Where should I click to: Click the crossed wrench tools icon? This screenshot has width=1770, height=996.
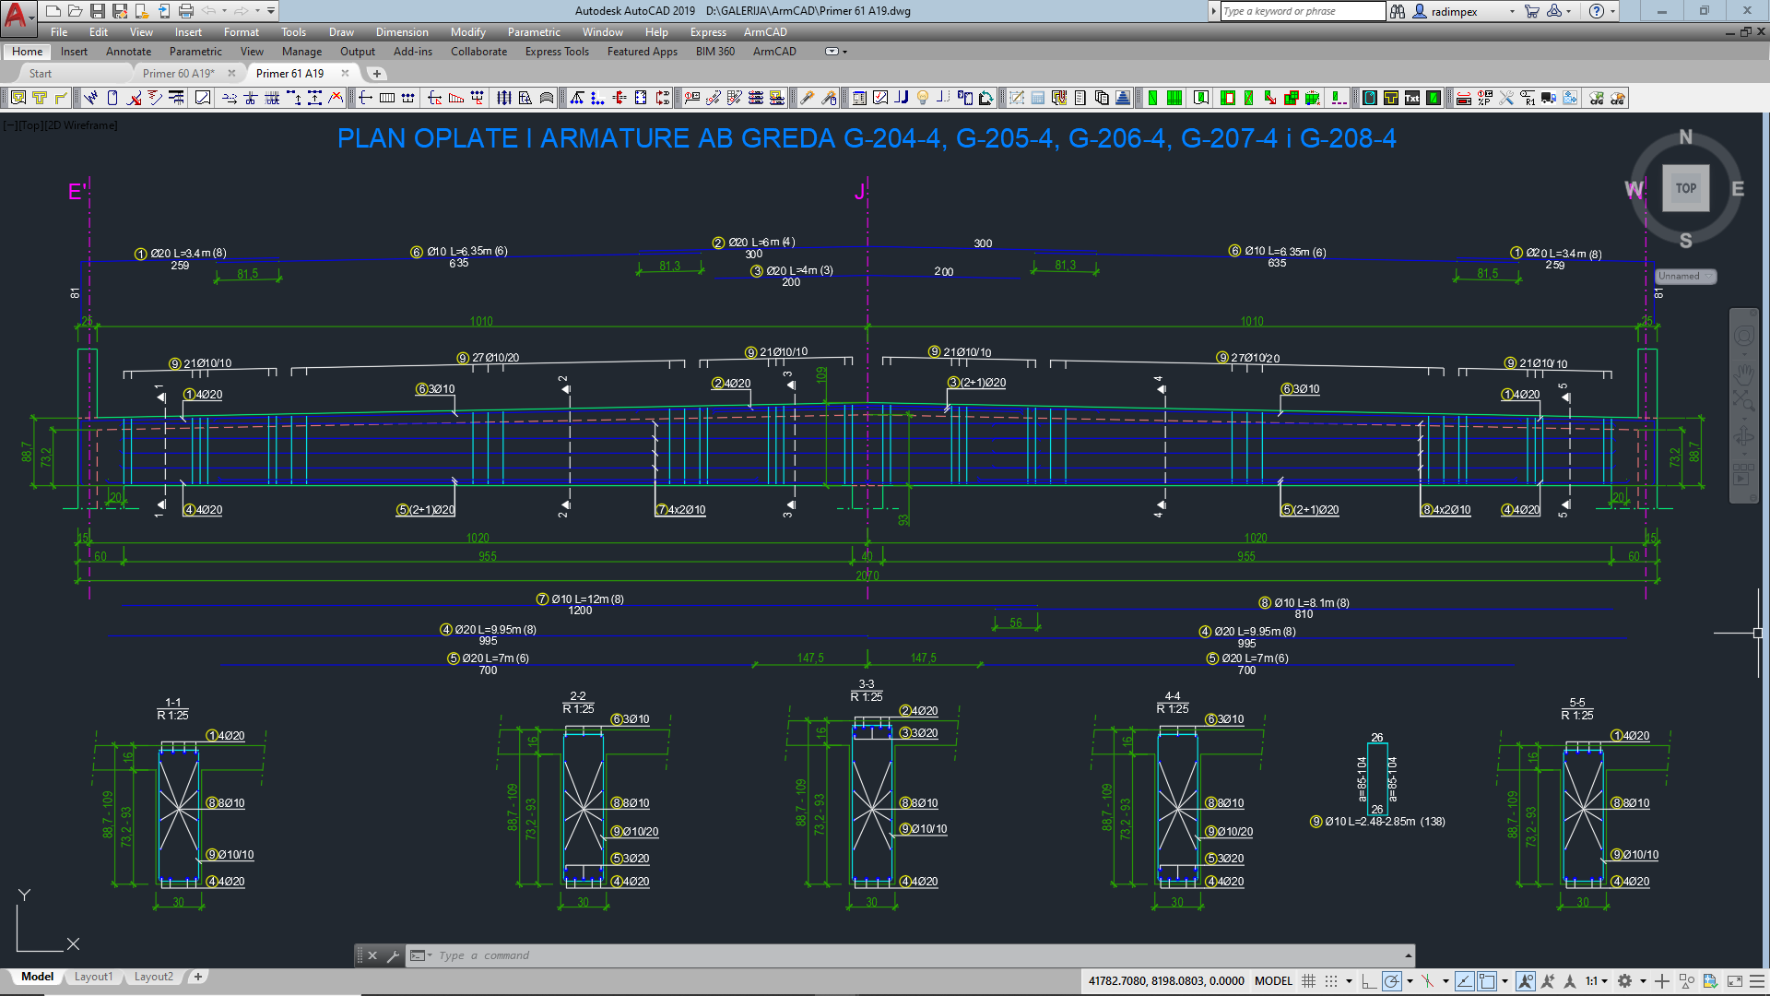click(x=1507, y=98)
